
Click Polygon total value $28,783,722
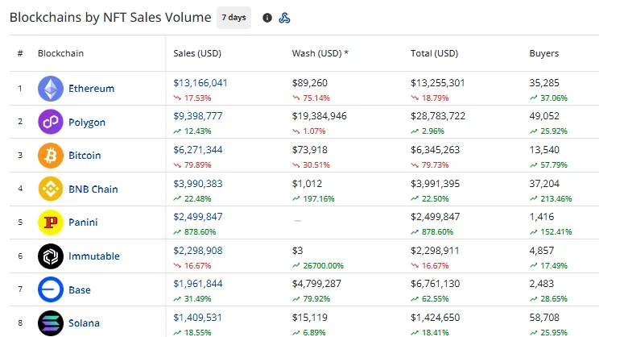tap(438, 116)
